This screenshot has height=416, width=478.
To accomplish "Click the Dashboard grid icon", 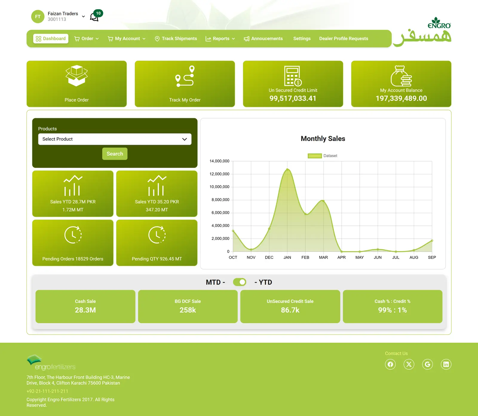I will [38, 39].
